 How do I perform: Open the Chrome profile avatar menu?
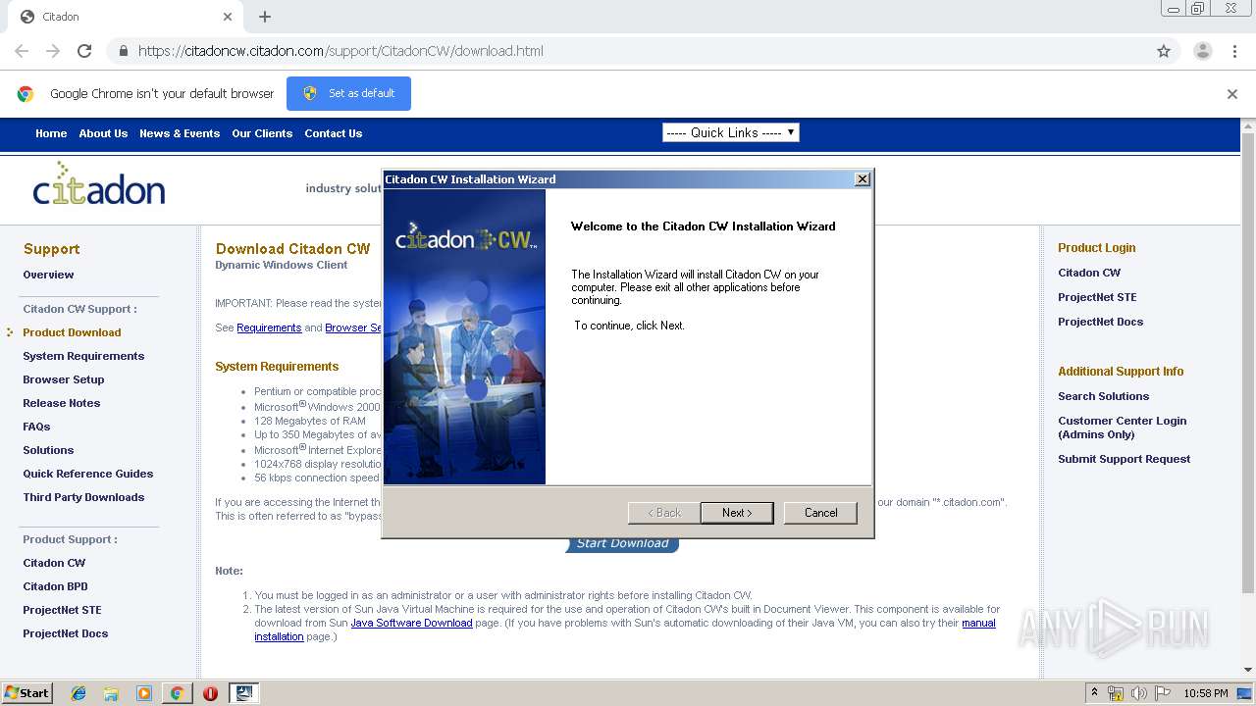click(1202, 51)
